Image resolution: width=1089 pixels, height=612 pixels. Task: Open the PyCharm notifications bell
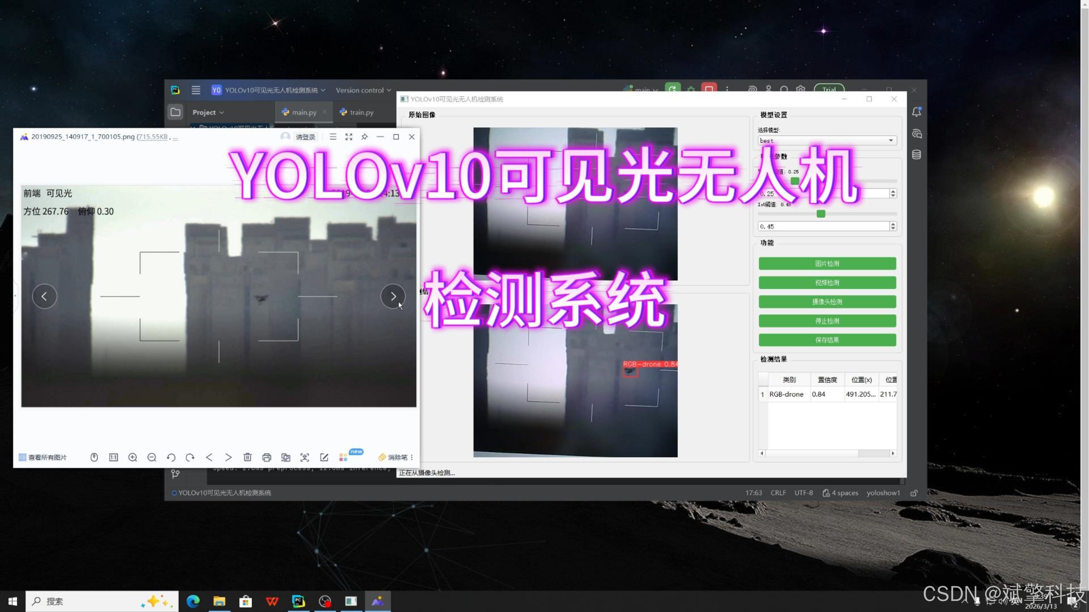tap(916, 112)
